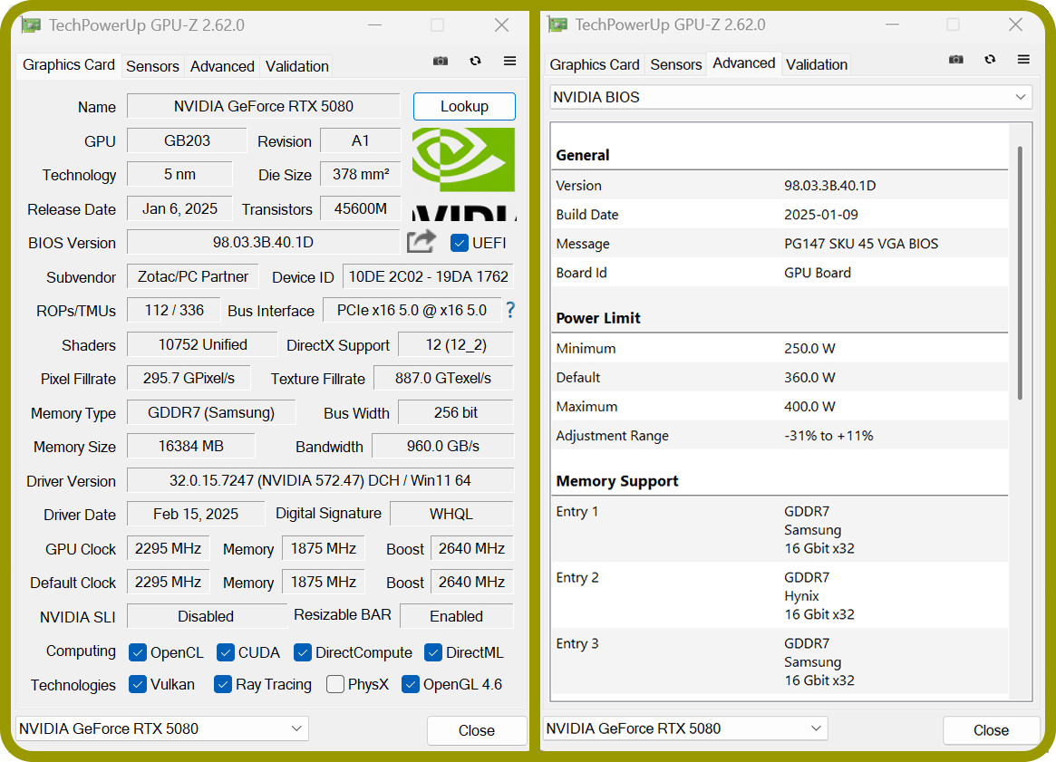Image resolution: width=1056 pixels, height=762 pixels.
Task: Click refresh icon in left GPU-Z window
Action: click(x=476, y=62)
